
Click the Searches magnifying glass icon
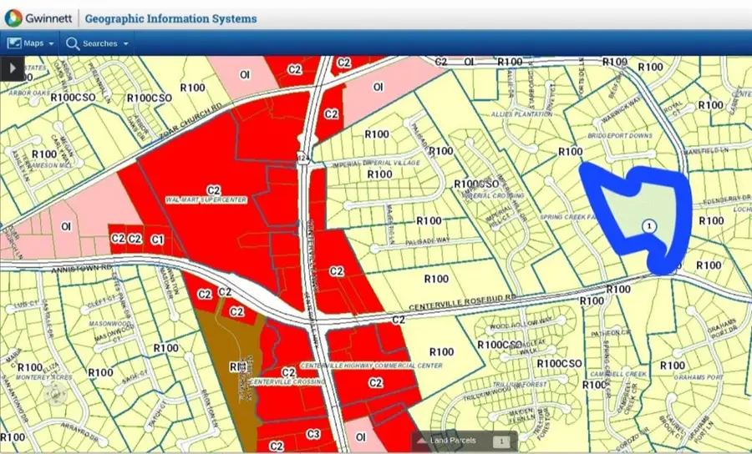tap(73, 43)
